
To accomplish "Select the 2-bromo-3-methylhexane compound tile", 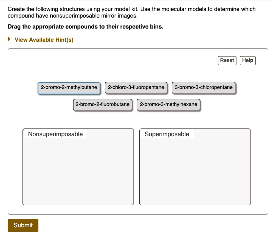I will click(168, 104).
